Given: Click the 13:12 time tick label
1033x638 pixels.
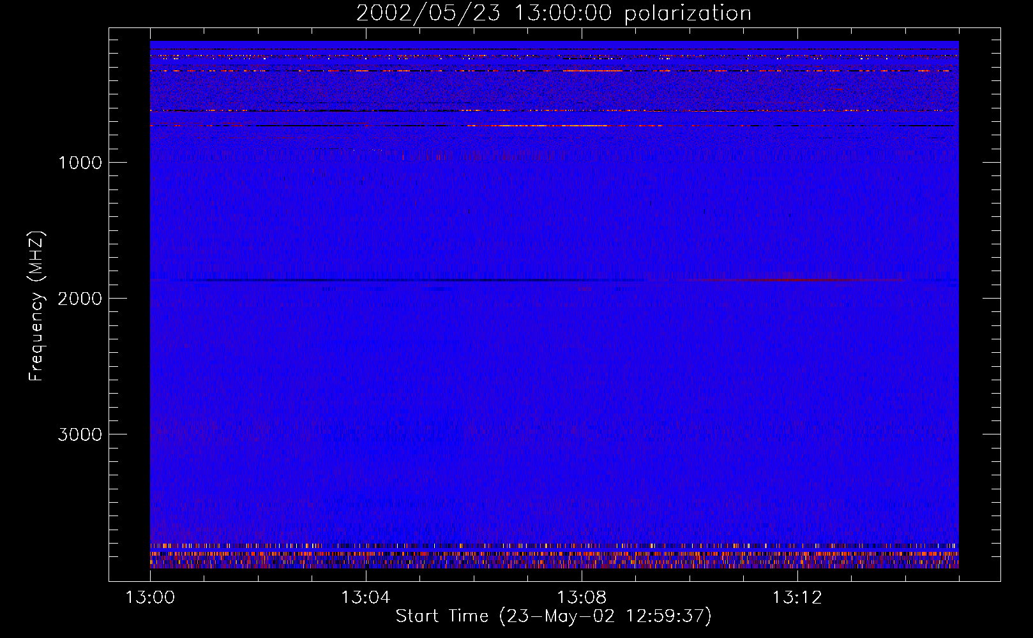Looking at the screenshot, I should point(797,598).
